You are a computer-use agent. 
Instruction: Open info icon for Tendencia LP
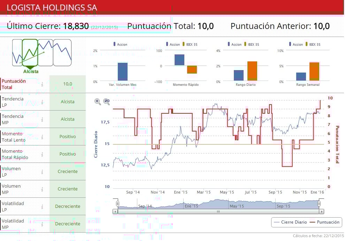pyautogui.click(x=42, y=102)
